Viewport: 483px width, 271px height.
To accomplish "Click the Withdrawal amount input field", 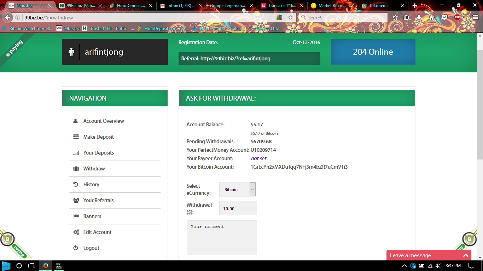I will (238, 209).
